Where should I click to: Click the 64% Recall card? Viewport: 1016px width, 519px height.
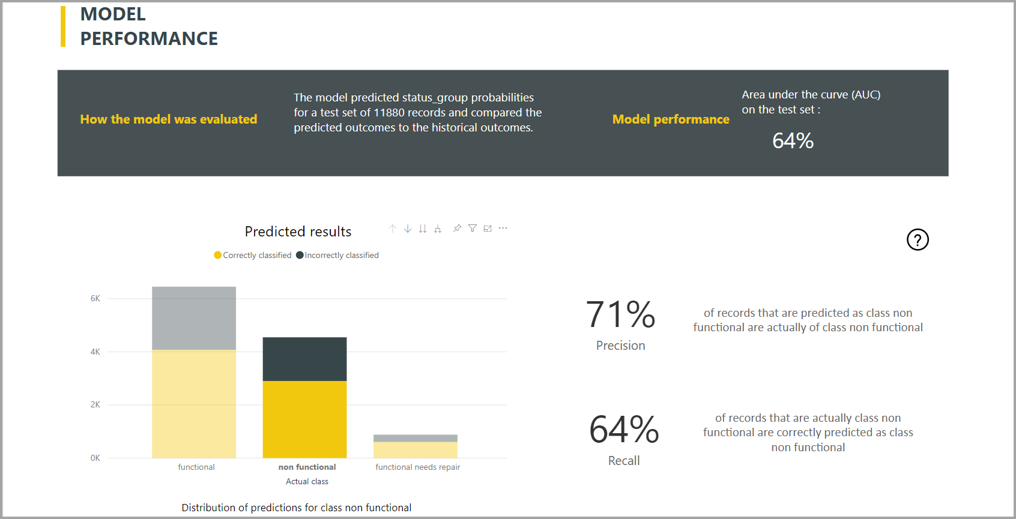tap(624, 439)
